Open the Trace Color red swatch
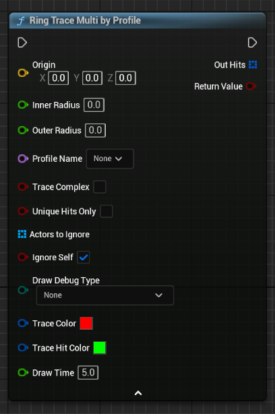The width and height of the screenshot is (275, 414). point(86,323)
